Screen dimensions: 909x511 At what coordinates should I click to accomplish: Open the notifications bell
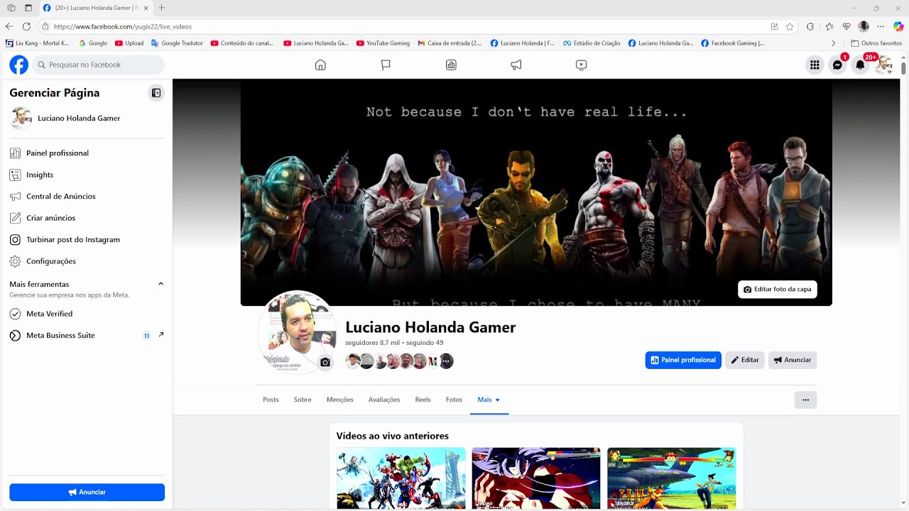(860, 65)
